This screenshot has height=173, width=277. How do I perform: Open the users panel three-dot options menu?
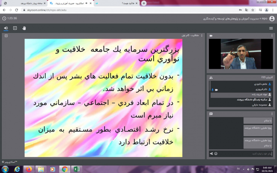click(x=272, y=77)
